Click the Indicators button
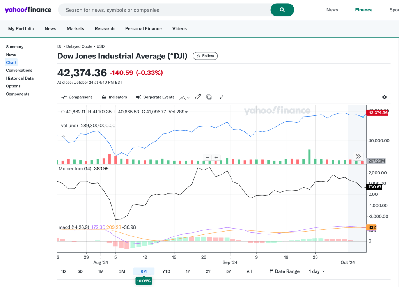The height and width of the screenshot is (287, 399). pos(114,97)
